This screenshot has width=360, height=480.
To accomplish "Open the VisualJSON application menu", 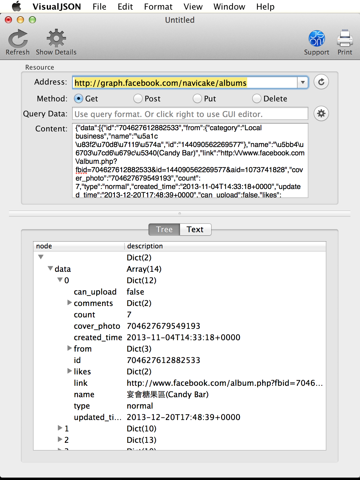I will click(57, 7).
